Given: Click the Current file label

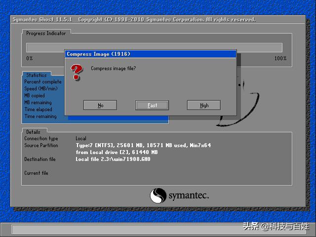Looking at the screenshot, I should coord(37,173).
